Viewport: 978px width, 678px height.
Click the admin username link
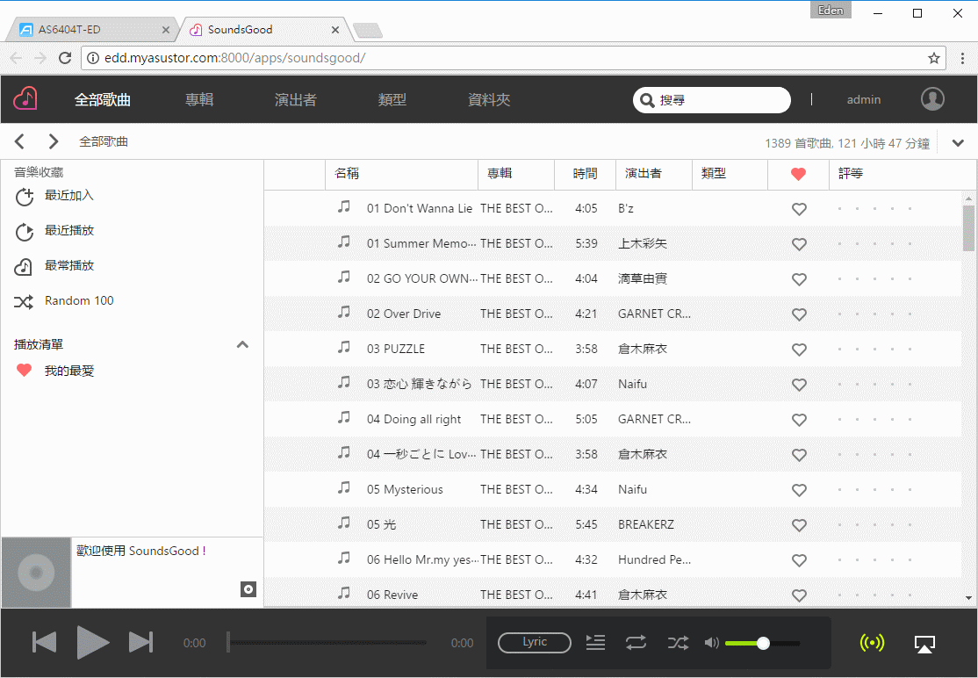tap(863, 100)
